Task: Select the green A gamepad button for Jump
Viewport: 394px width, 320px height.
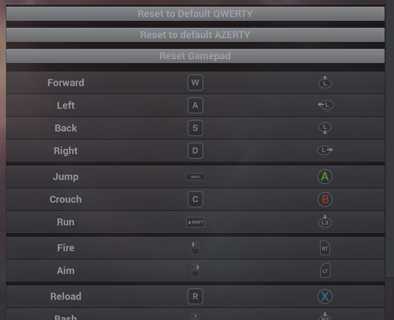Action: [x=325, y=177]
